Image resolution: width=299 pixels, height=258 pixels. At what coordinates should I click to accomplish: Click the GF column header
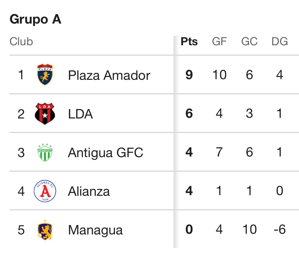point(219,41)
